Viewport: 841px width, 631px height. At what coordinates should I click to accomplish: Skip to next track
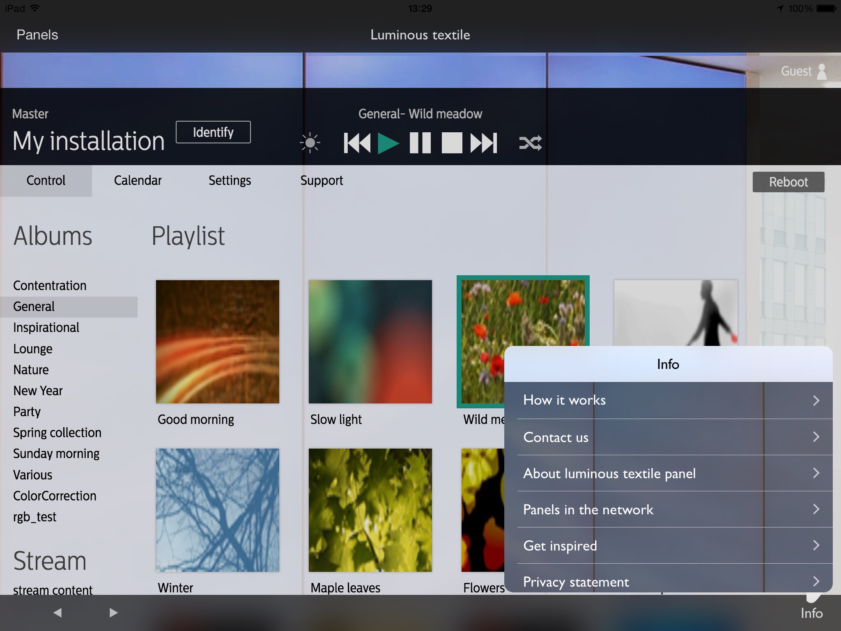[x=484, y=143]
